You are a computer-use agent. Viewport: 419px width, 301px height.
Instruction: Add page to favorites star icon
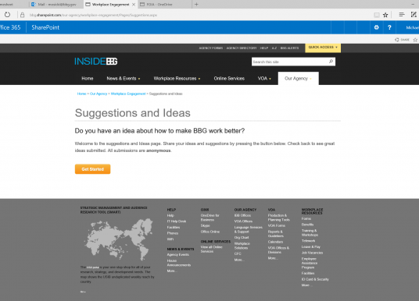(x=385, y=15)
